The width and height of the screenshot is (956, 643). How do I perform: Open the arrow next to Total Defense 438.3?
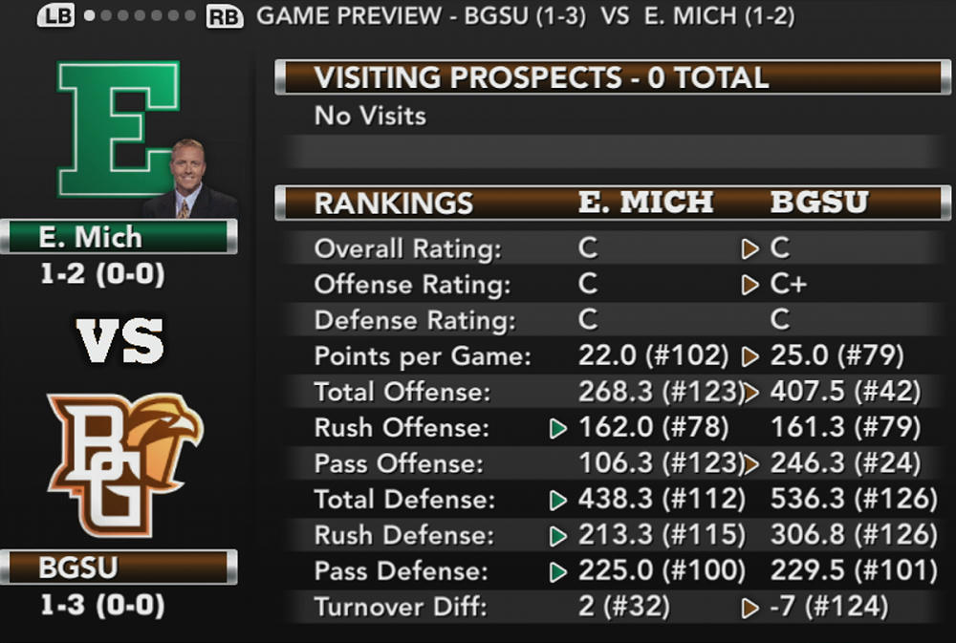tap(560, 500)
